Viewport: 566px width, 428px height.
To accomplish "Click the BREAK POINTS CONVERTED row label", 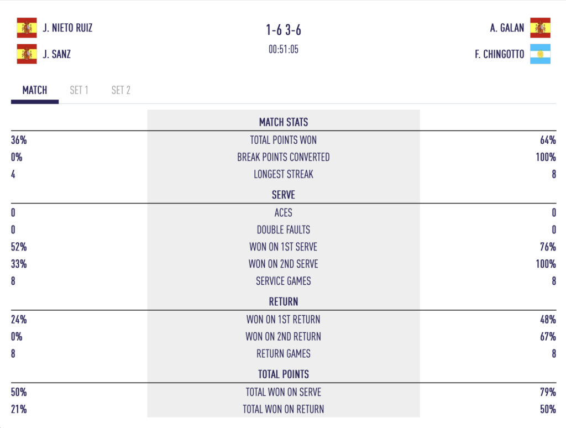I will 284,157.
